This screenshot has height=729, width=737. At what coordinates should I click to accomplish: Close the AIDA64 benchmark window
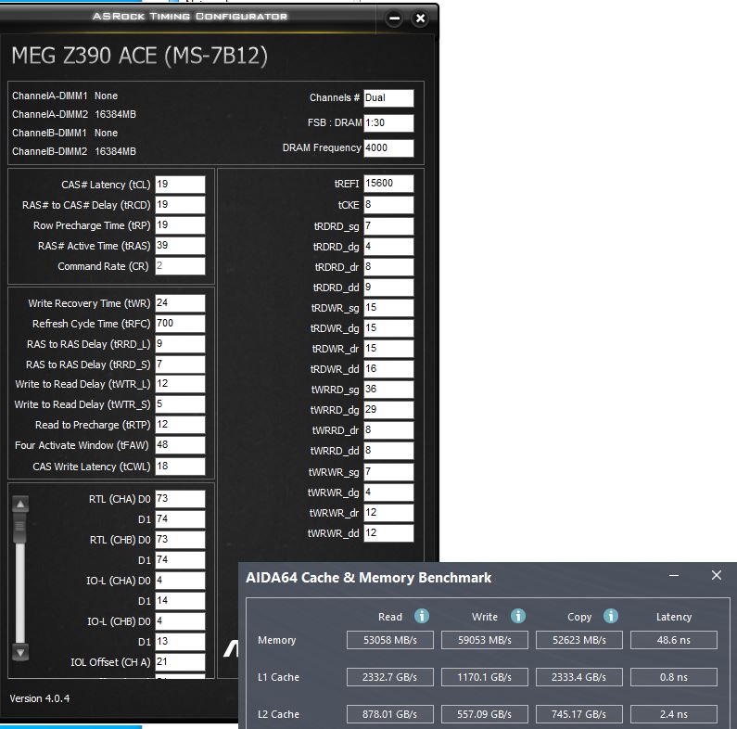pos(717,575)
